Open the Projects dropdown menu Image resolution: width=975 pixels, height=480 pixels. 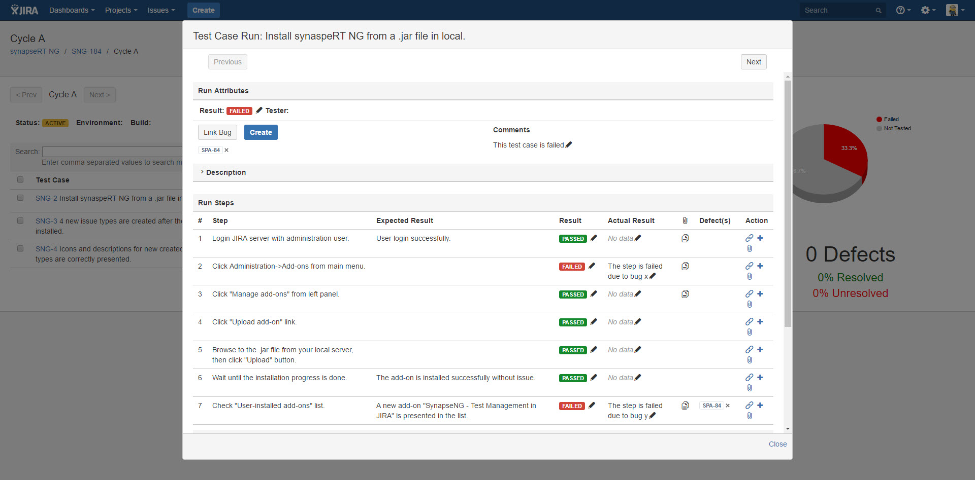(x=121, y=10)
